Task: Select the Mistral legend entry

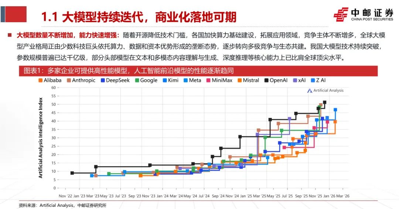Action: [248, 80]
